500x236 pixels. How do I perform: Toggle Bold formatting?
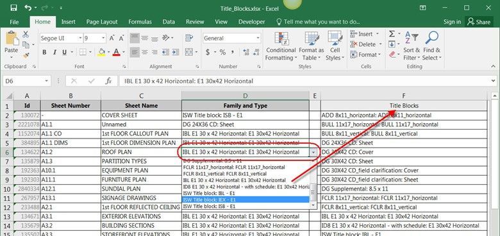click(44, 53)
